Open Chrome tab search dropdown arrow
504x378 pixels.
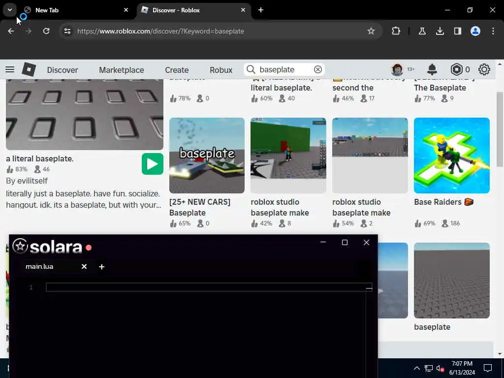click(10, 10)
